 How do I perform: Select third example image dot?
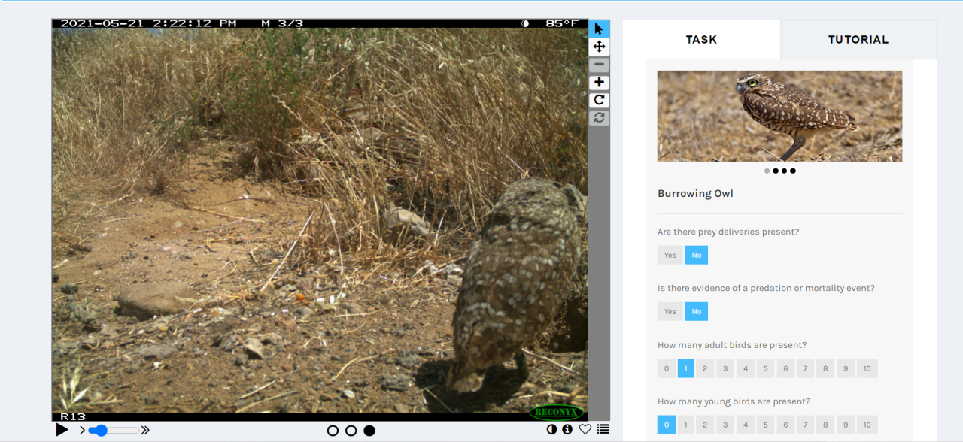pyautogui.click(x=784, y=171)
